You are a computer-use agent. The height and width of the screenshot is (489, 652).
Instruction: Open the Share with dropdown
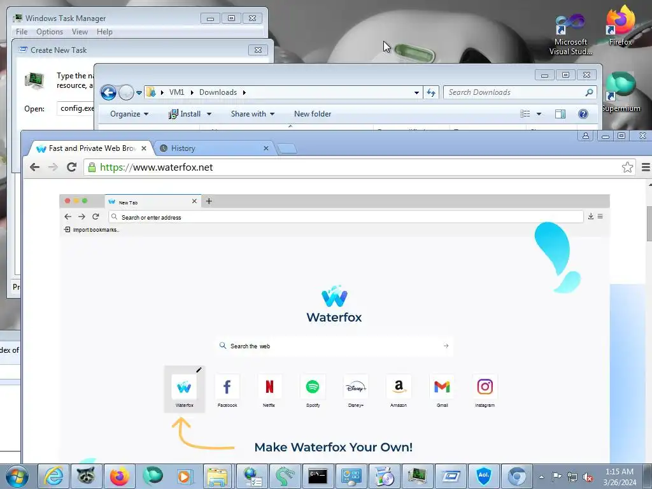(252, 114)
